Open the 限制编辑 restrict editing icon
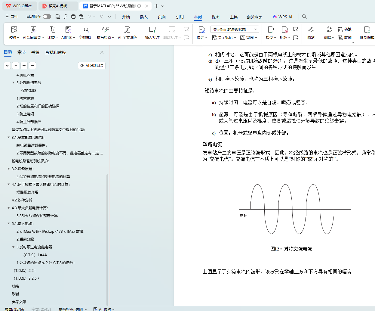The image size is (375, 311). coord(367,30)
